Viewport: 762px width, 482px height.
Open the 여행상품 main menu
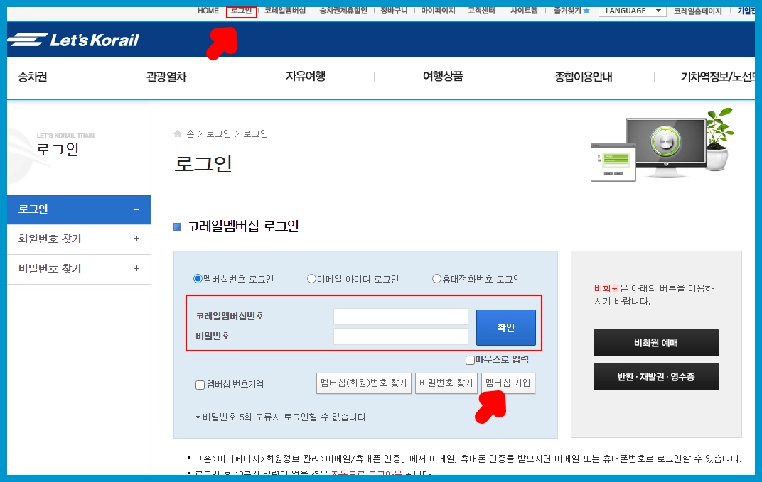[444, 76]
